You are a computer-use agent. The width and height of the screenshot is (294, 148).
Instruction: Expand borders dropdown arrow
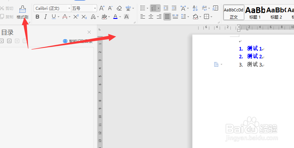(211, 17)
